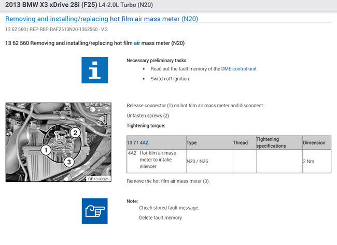This screenshot has height=245, width=337.
Task: Click 'Delete fault memory.' text
Action: point(161,218)
